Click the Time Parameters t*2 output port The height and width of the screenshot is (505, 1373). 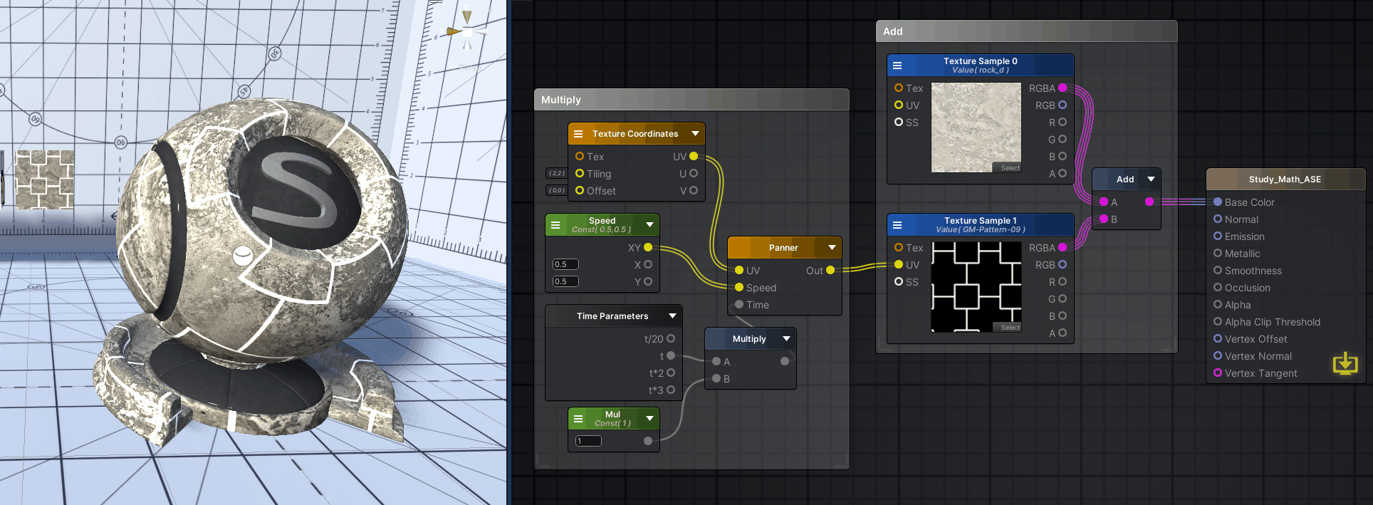(x=671, y=373)
